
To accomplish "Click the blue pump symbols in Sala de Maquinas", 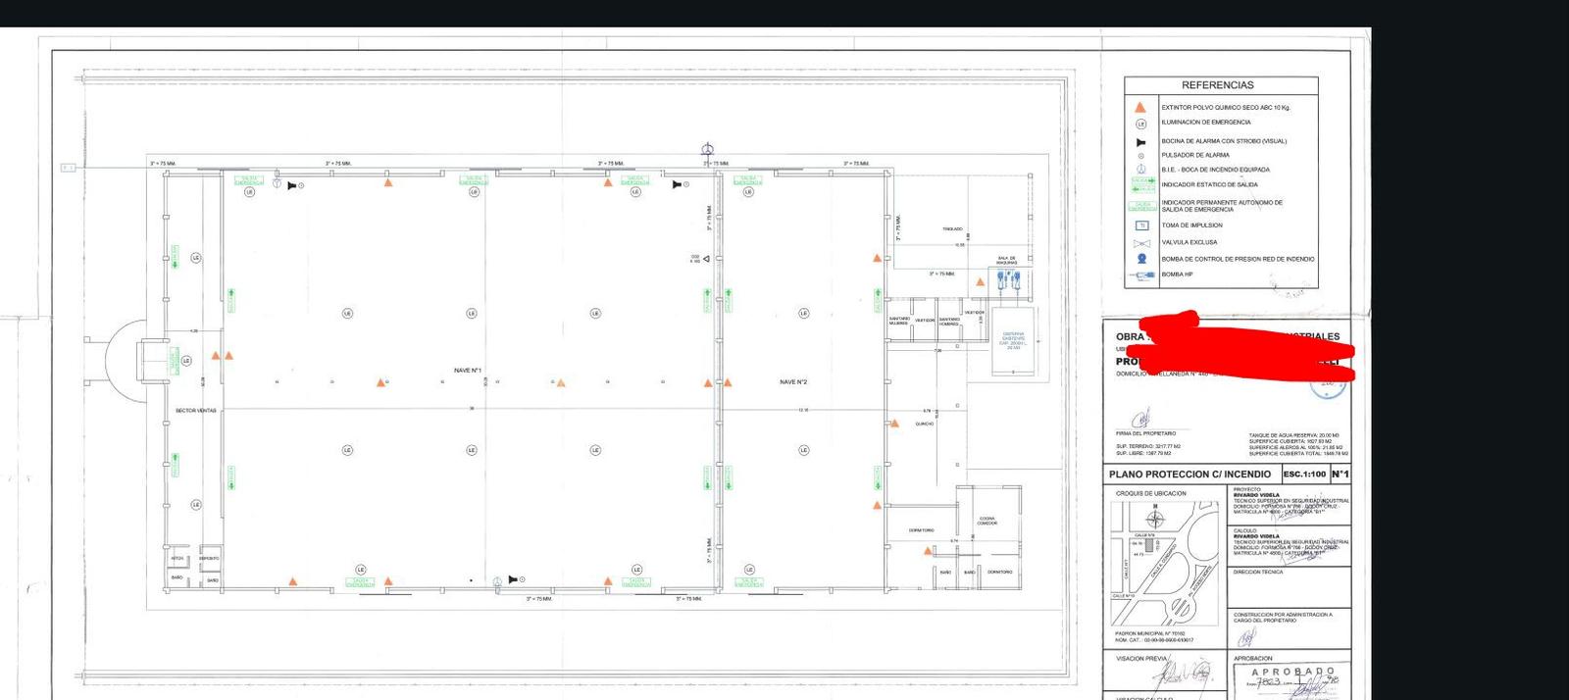I will (x=1011, y=281).
